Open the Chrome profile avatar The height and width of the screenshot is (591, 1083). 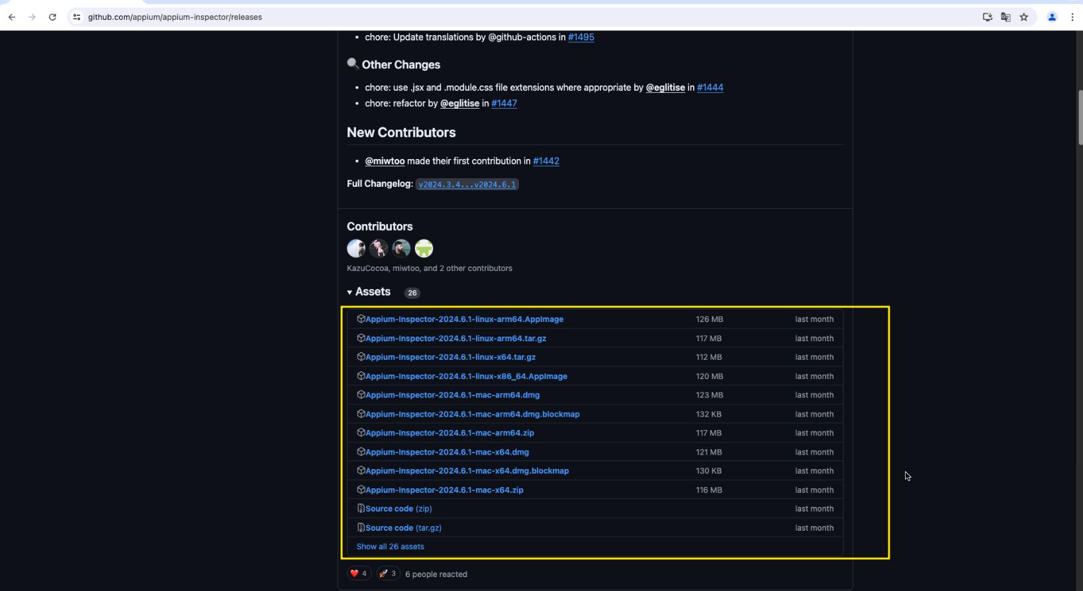coord(1052,17)
